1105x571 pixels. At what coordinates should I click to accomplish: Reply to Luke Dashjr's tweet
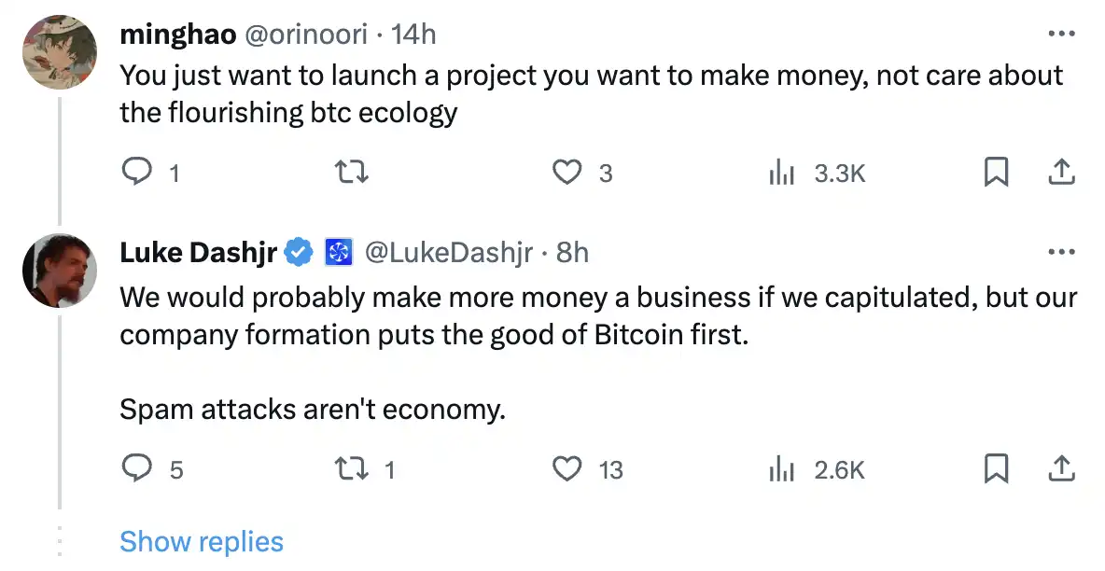pos(137,468)
